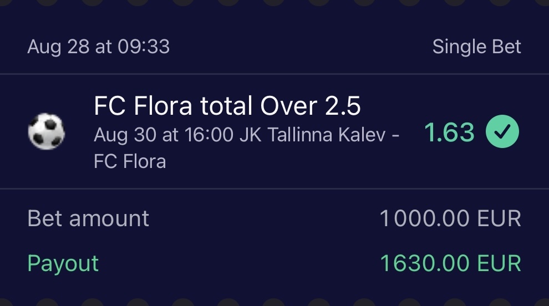Tap the perforated top edge of the slip

tap(274, 3)
